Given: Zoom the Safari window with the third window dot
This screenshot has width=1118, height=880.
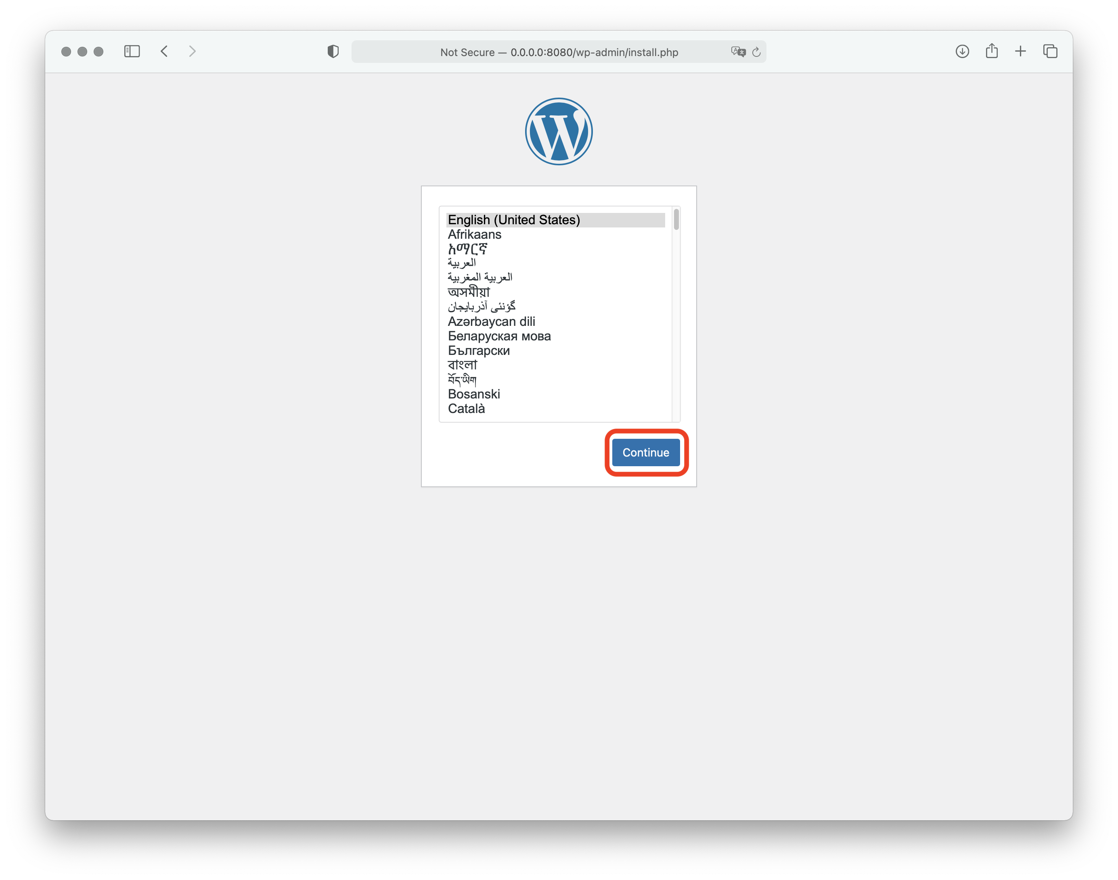Looking at the screenshot, I should (98, 52).
